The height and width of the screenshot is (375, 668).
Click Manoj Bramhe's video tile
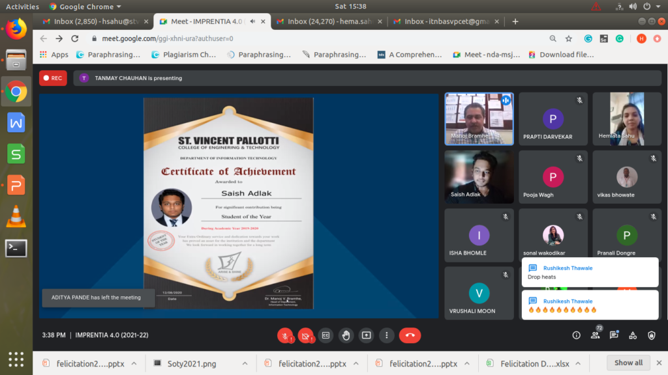pyautogui.click(x=479, y=119)
